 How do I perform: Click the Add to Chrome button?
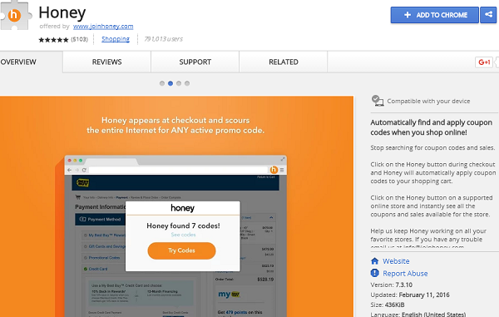tap(434, 15)
